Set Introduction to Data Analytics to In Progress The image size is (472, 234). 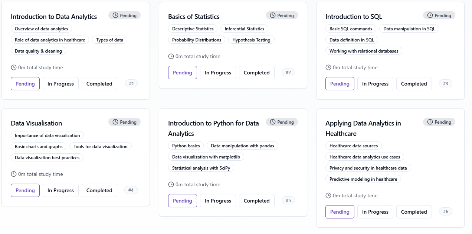[60, 84]
